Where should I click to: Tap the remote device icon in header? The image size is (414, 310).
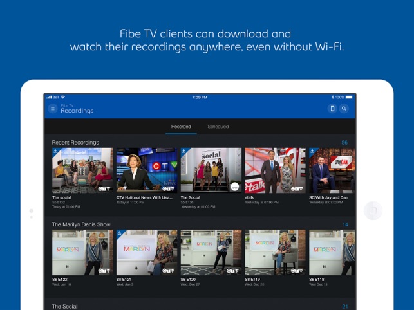click(x=332, y=109)
